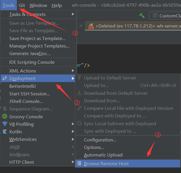Expand the WebServices submenu arrow
Viewport: 181px width, 173px height.
[73, 139]
